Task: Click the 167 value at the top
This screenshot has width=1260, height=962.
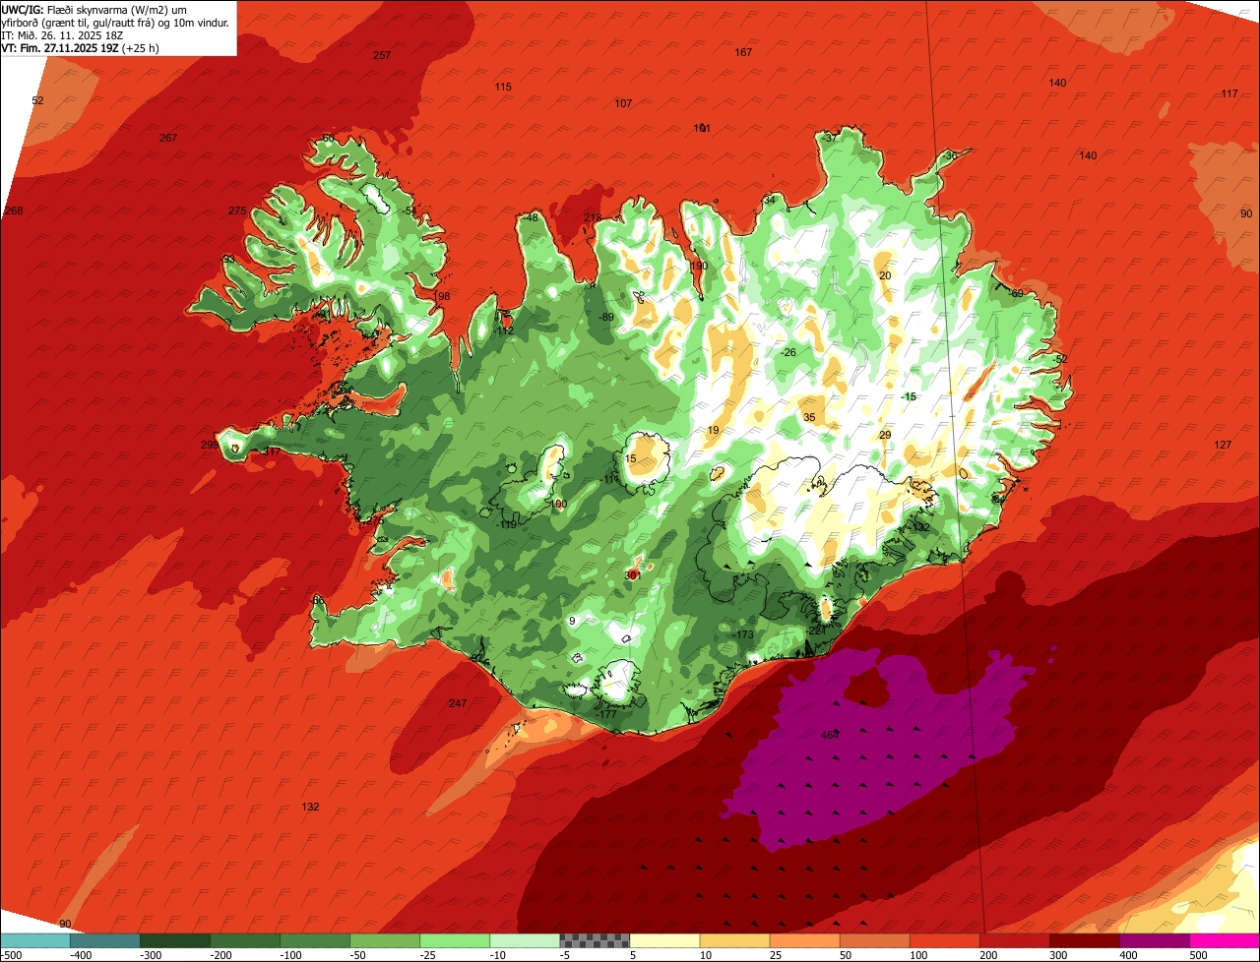Action: 743,52
